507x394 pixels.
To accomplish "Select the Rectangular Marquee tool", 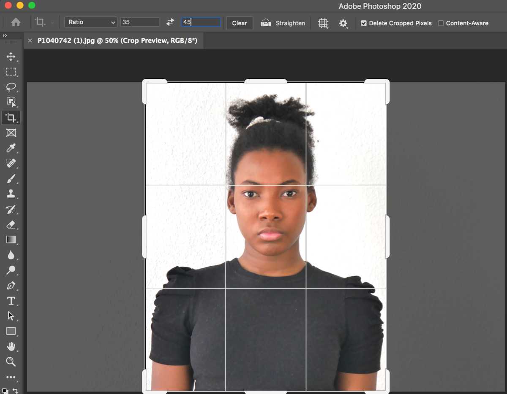I will 11,72.
